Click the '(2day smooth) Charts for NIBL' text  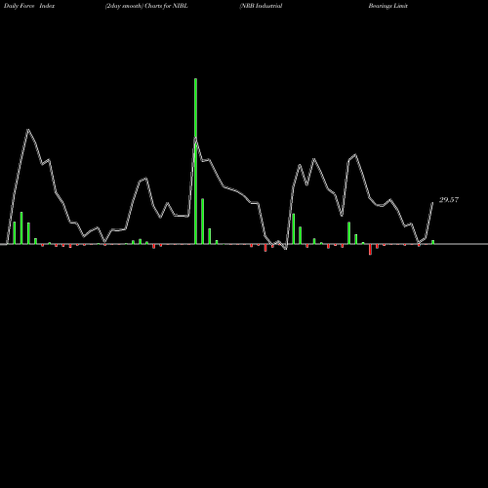point(146,6)
